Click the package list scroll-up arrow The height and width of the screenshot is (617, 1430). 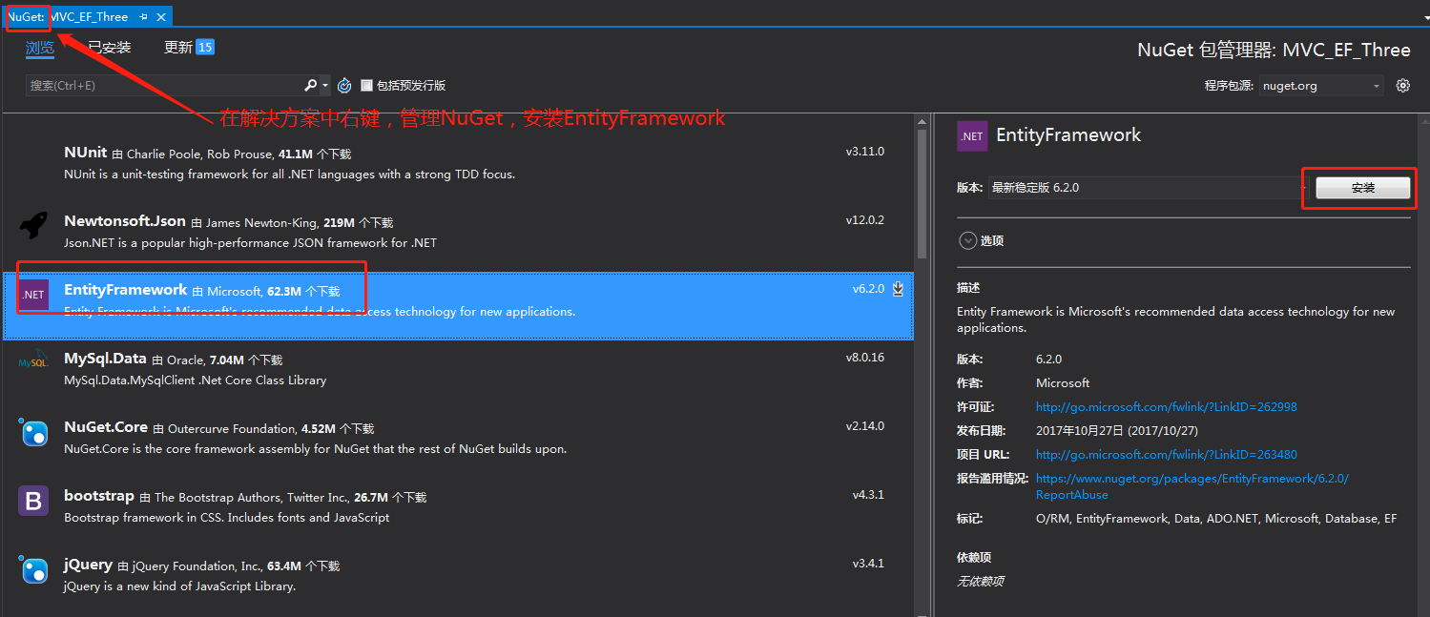[x=922, y=121]
